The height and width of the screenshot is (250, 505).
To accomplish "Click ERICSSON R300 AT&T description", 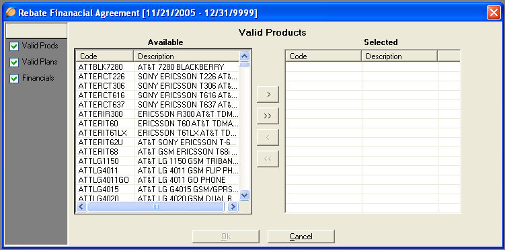I will coord(188,114).
